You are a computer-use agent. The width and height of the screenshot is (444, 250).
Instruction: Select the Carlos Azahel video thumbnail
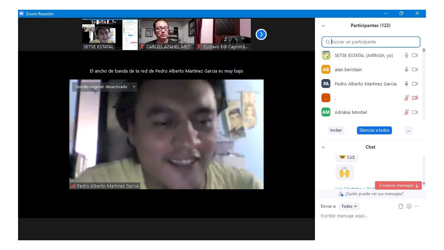(x=167, y=34)
